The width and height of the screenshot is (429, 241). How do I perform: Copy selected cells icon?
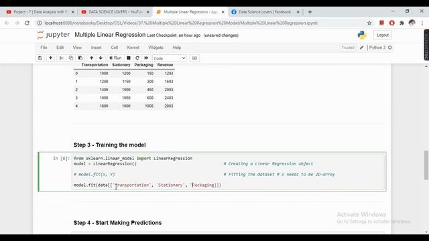tap(71, 58)
